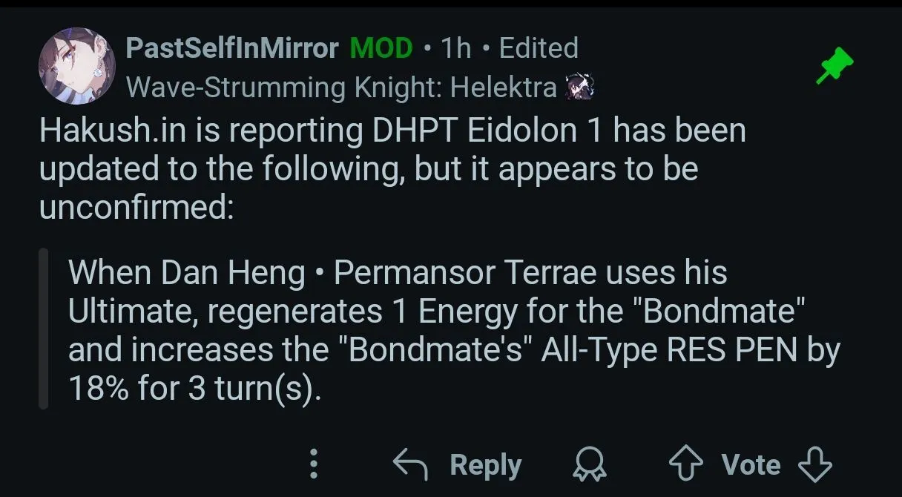Screen dimensions: 902x497
Task: Click the curved reply arrow icon
Action: (410, 464)
